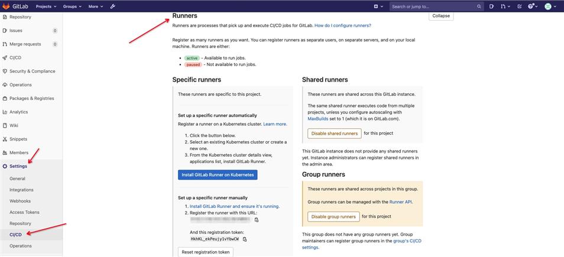Open Install GitLab Runner and ensure it's running
The height and width of the screenshot is (257, 564).
tap(235, 206)
